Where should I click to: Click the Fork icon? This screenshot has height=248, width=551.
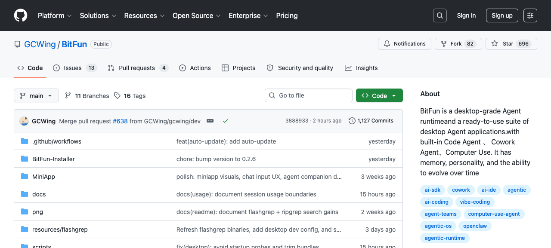[444, 44]
